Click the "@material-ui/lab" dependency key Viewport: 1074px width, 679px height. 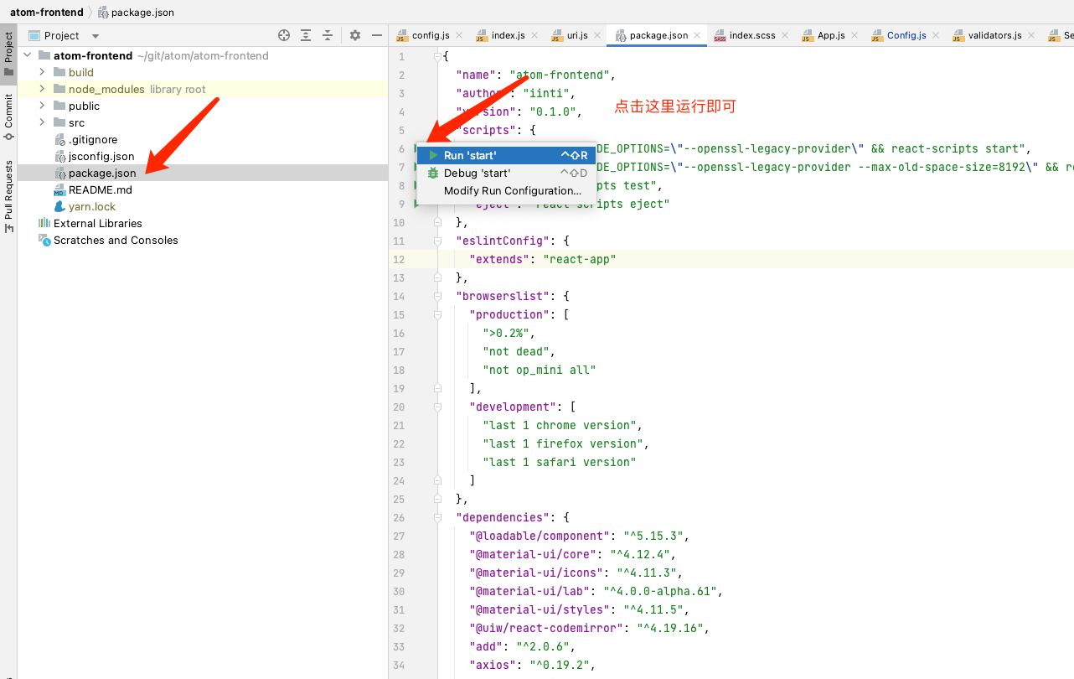click(529, 591)
